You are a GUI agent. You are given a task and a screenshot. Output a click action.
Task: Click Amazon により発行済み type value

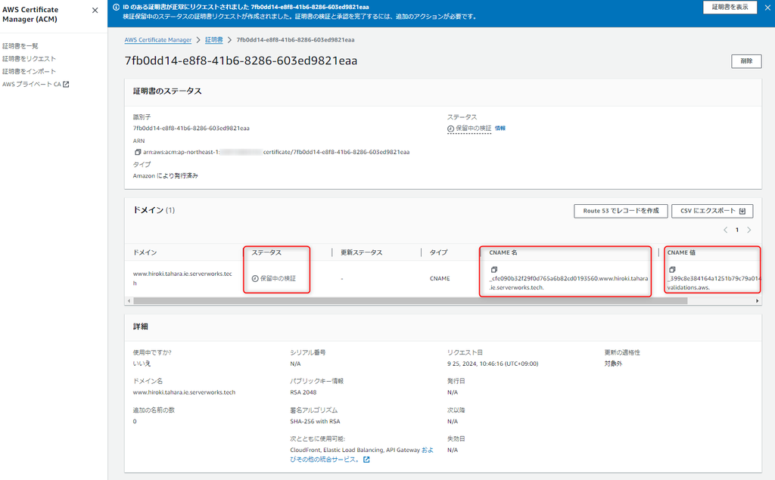165,176
